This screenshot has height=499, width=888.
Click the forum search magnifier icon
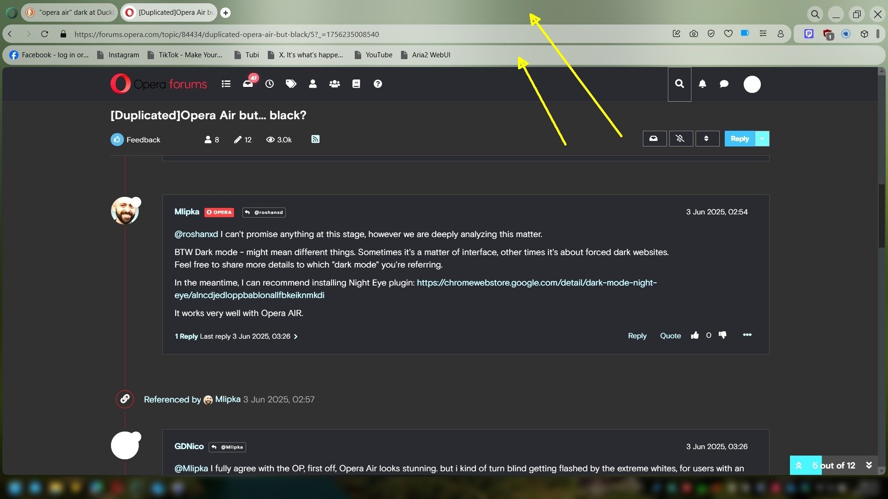point(679,84)
